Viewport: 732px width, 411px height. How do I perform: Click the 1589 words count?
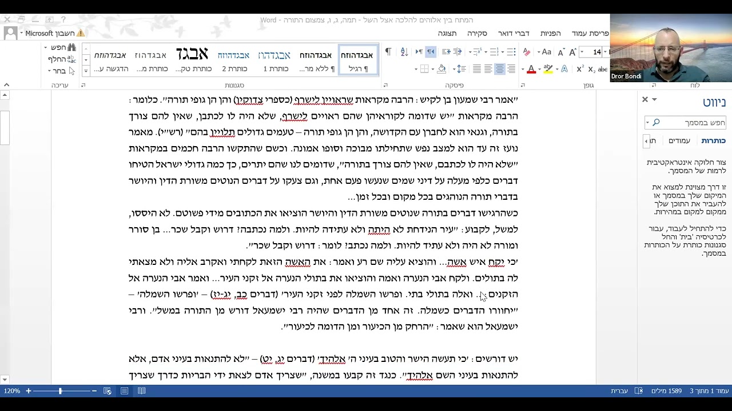666,391
